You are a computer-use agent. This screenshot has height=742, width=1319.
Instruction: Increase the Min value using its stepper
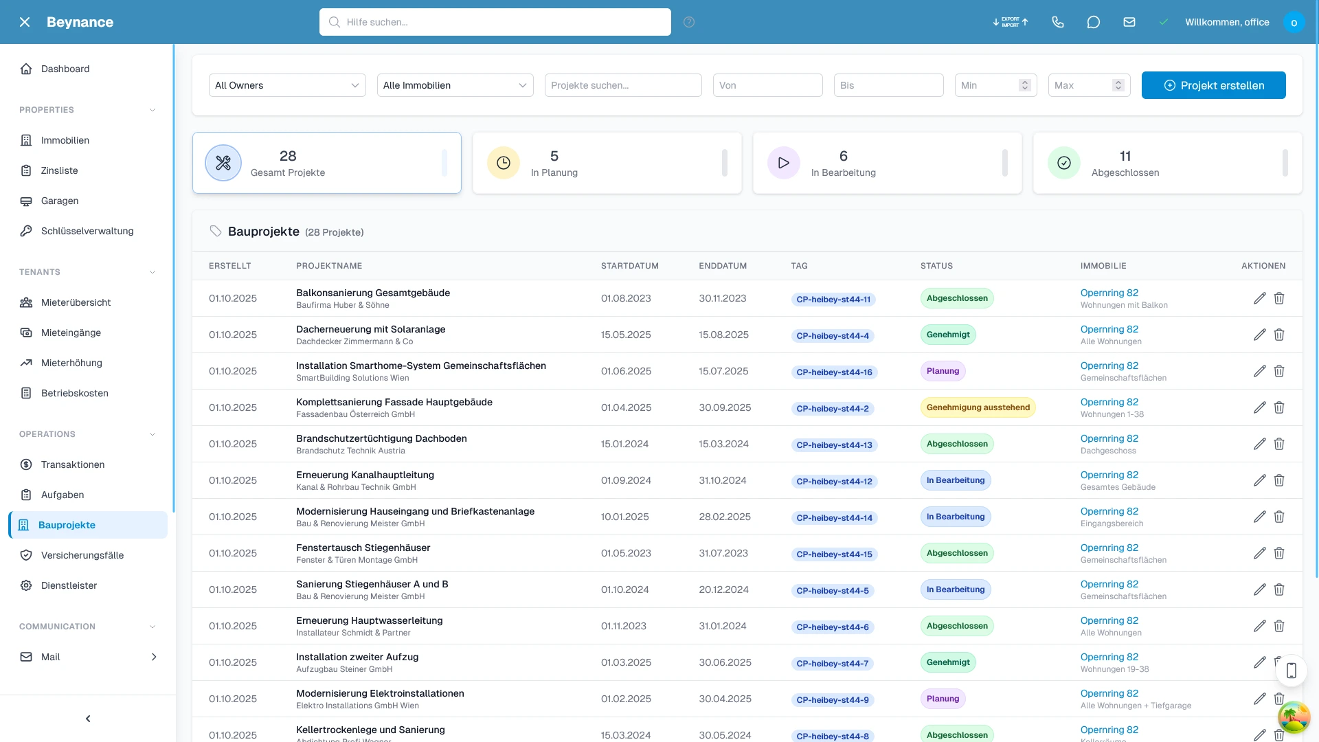click(1024, 82)
